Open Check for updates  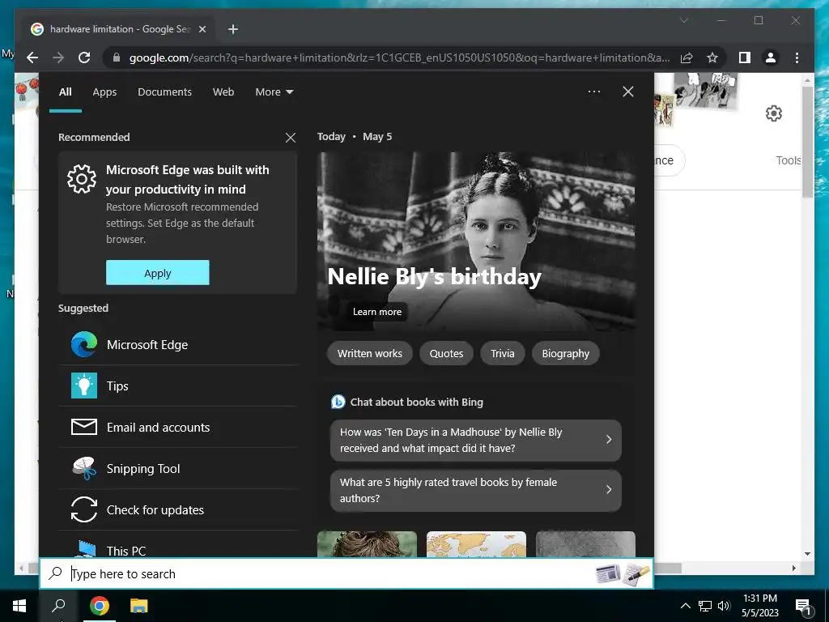[x=177, y=510]
